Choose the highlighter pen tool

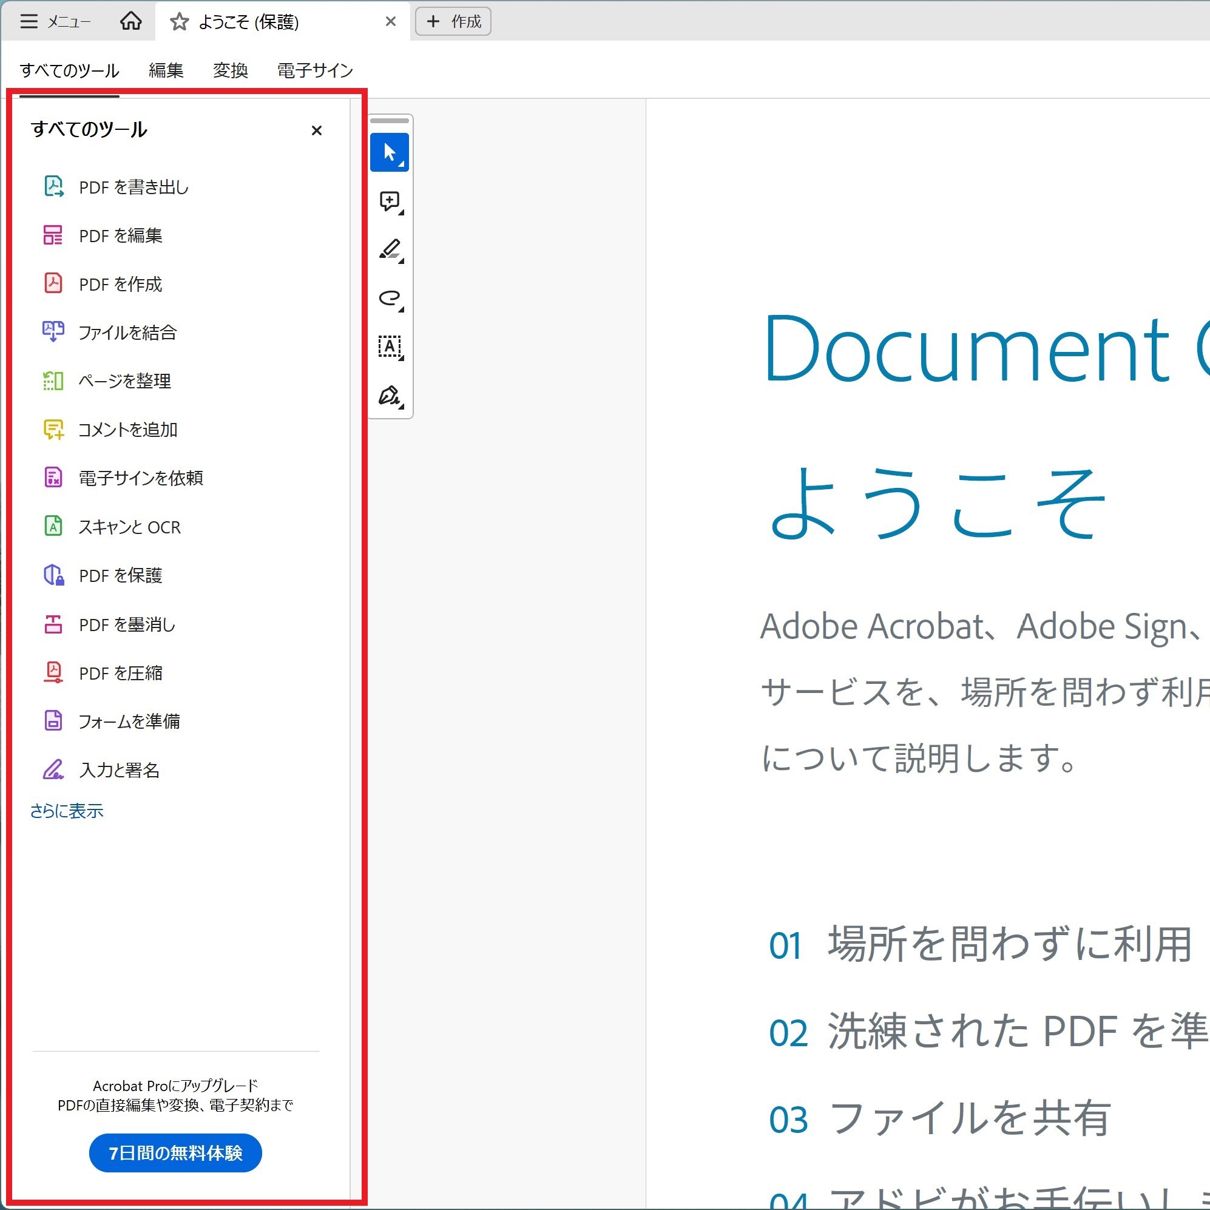click(x=389, y=249)
